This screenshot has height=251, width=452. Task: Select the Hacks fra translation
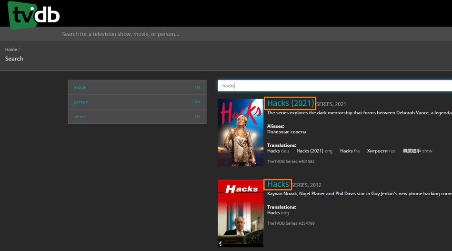coord(350,151)
